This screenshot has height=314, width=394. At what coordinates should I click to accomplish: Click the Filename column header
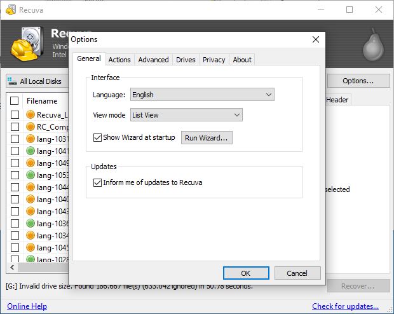[42, 101]
